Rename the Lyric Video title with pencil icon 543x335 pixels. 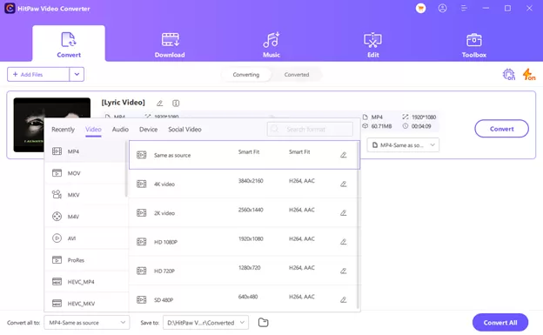[159, 104]
